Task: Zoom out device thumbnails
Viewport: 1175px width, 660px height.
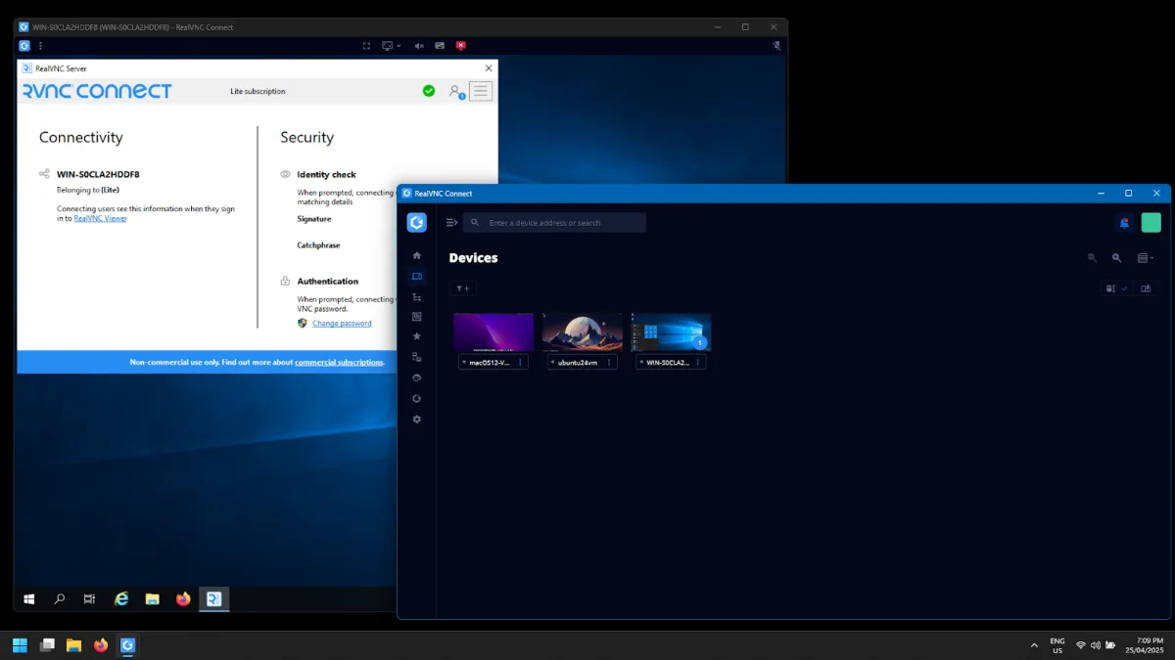Action: (x=1092, y=258)
